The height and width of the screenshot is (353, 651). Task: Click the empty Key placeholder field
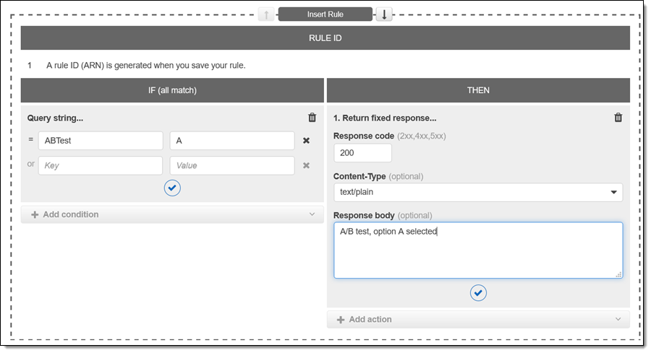click(101, 165)
